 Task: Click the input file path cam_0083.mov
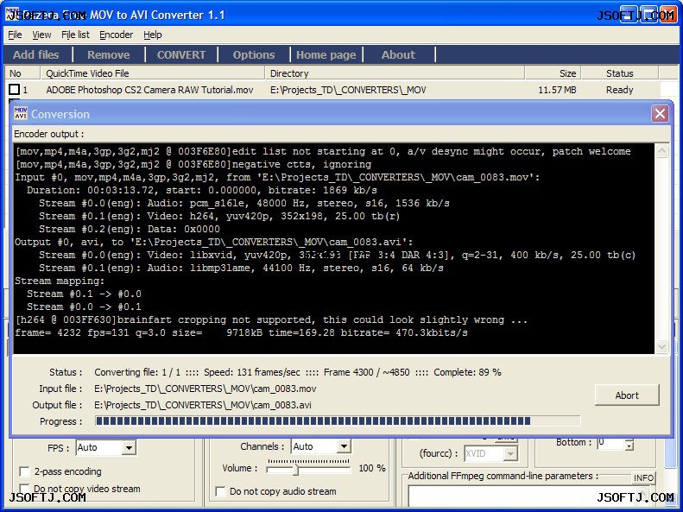[206, 389]
